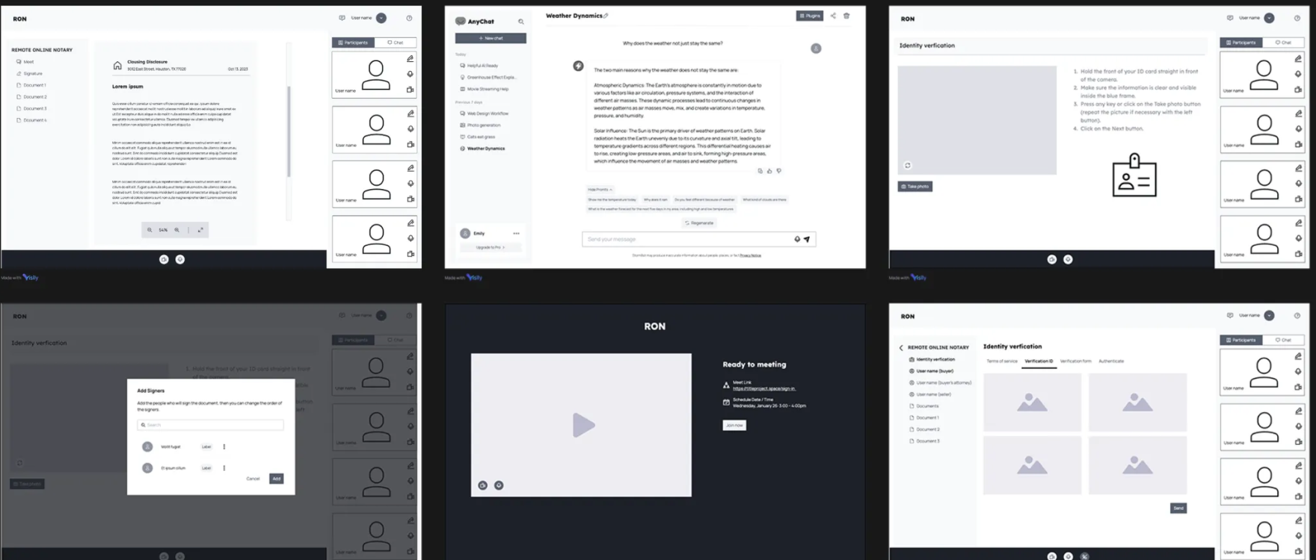Click the Add Signers search field
The width and height of the screenshot is (1316, 560).
211,425
